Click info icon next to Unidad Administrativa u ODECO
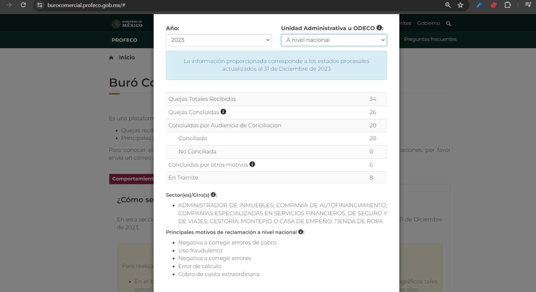Screen dimensions: 536x292 379,28
